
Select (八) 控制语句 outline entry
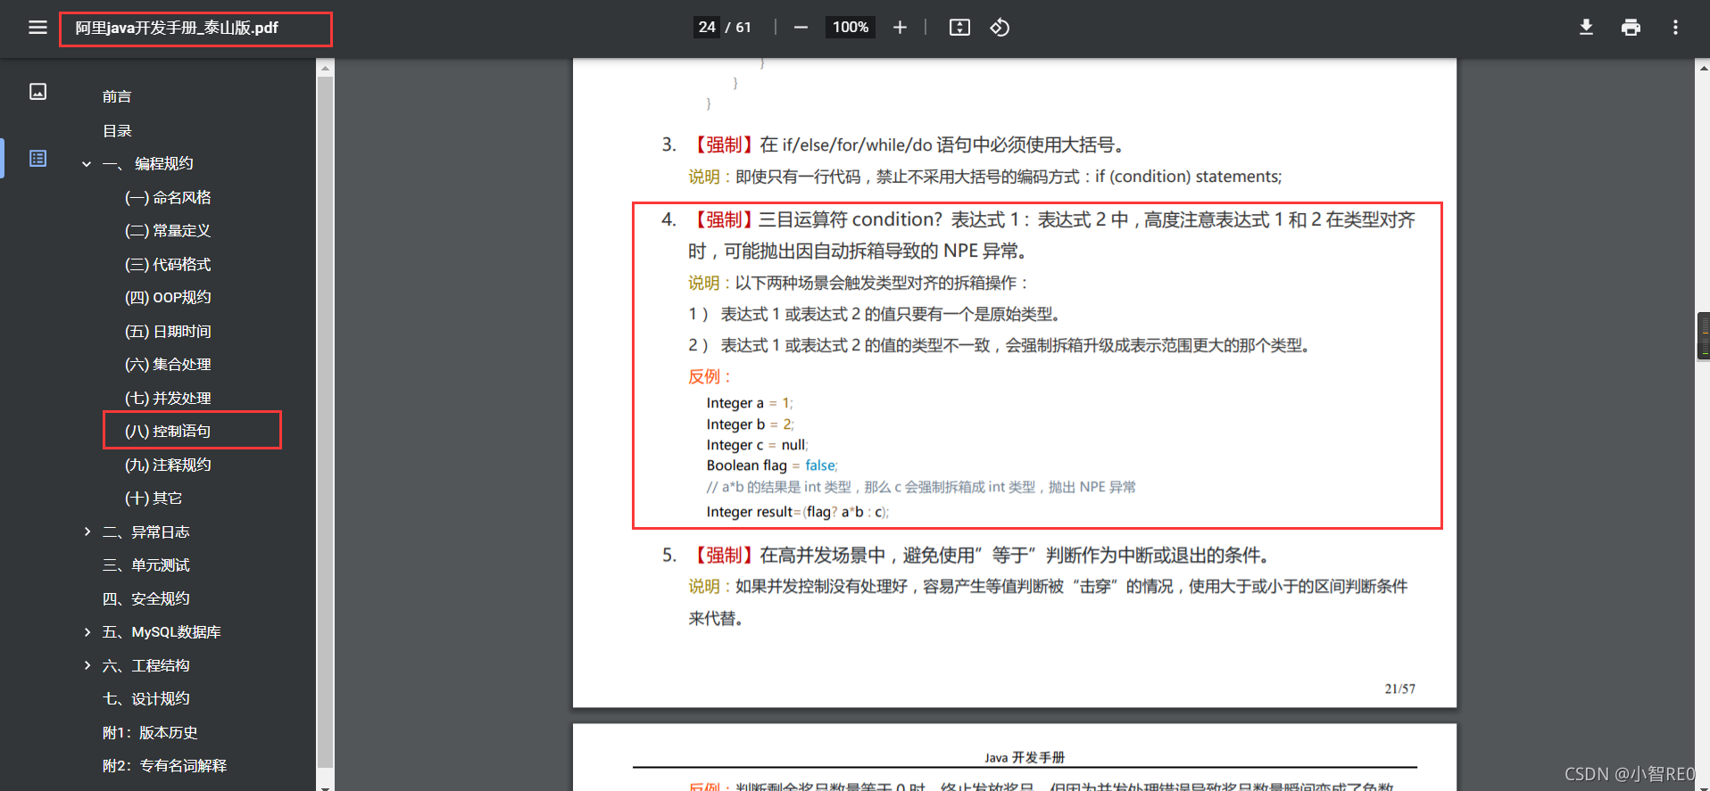coord(168,431)
